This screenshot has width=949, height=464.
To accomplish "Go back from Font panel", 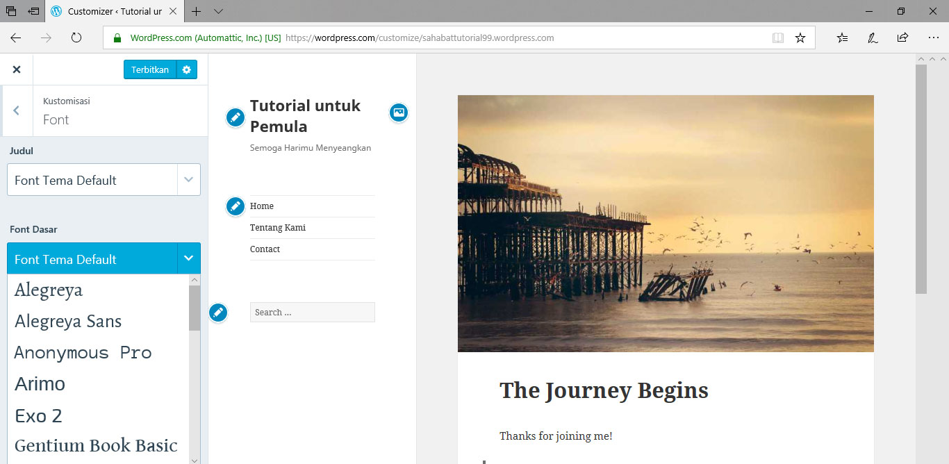I will click(x=17, y=110).
